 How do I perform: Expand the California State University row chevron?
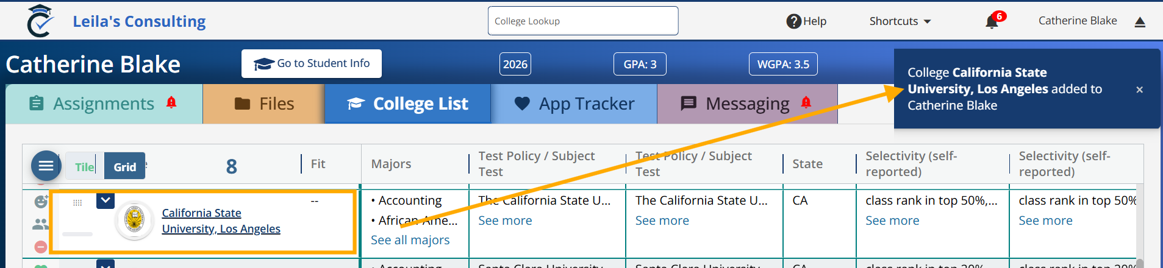click(106, 200)
